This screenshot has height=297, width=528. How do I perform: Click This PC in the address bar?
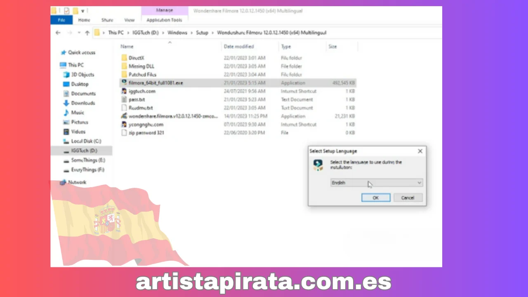115,33
